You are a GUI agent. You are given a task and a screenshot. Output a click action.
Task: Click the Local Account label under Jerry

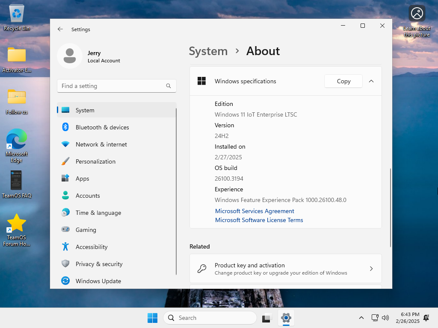coord(104,61)
